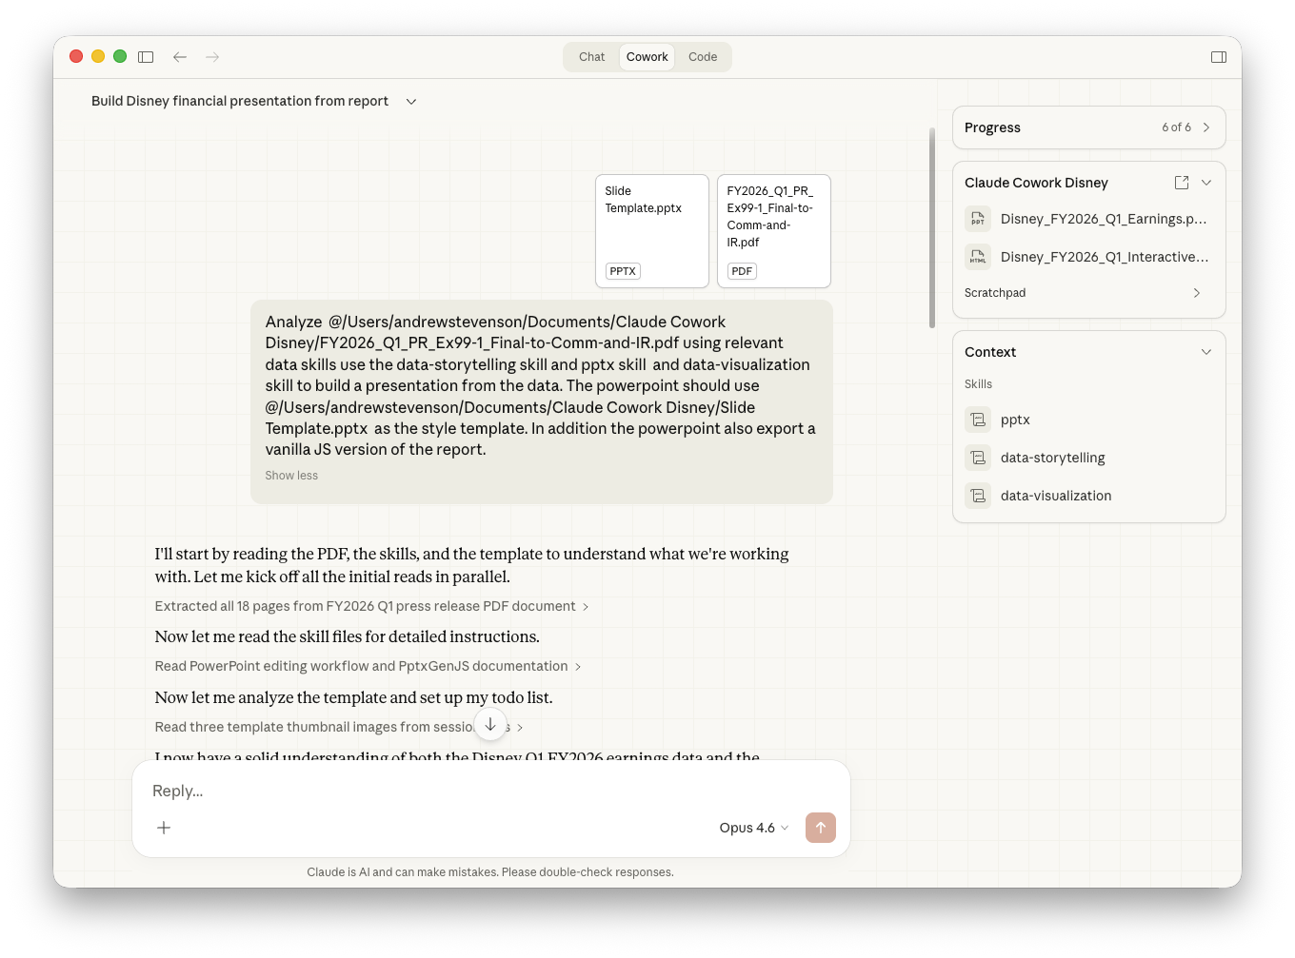The image size is (1295, 958).
Task: Open Disney_FY2026_Q1_Earnings PPT file
Action: [x=1103, y=219]
